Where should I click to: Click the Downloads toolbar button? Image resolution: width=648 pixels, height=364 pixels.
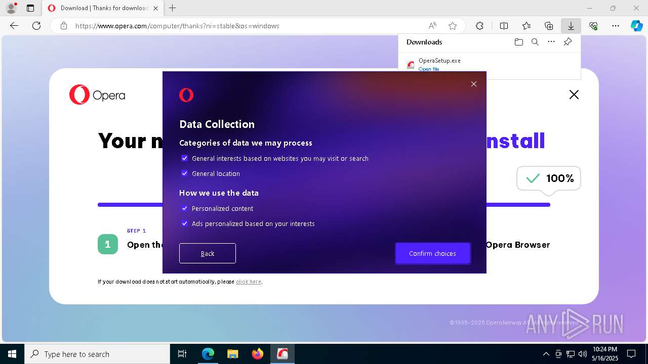[x=571, y=26]
